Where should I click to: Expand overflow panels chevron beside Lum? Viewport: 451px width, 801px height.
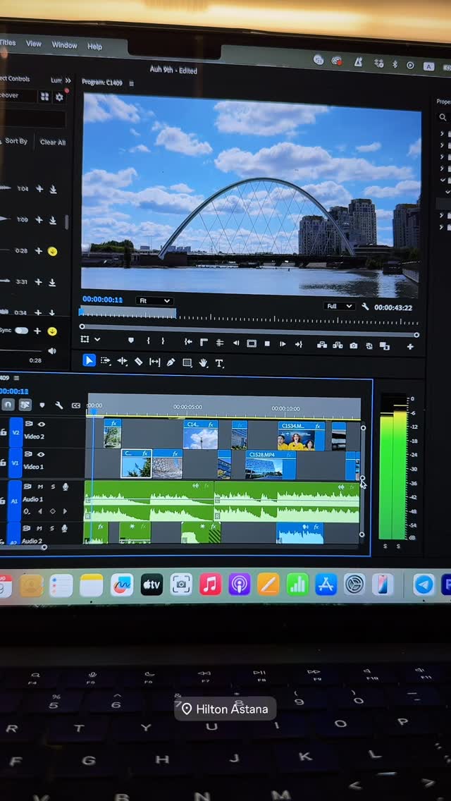pyautogui.click(x=68, y=80)
